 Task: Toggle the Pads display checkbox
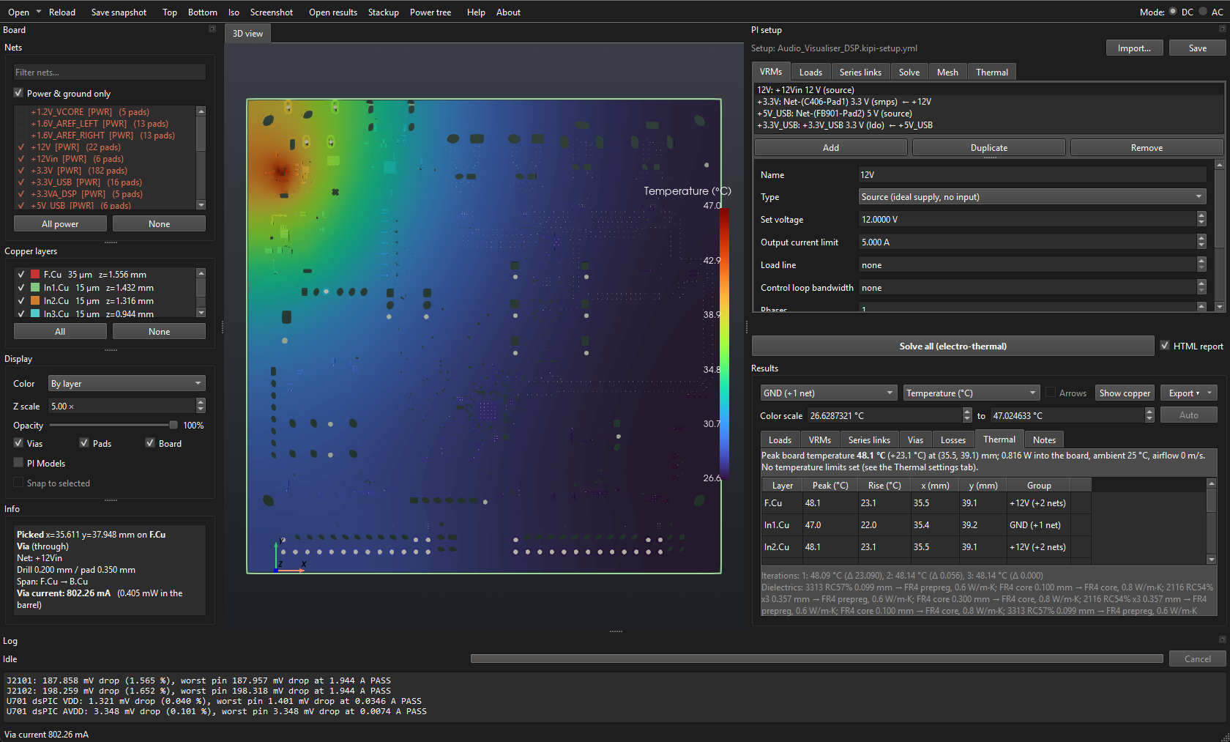coord(84,443)
